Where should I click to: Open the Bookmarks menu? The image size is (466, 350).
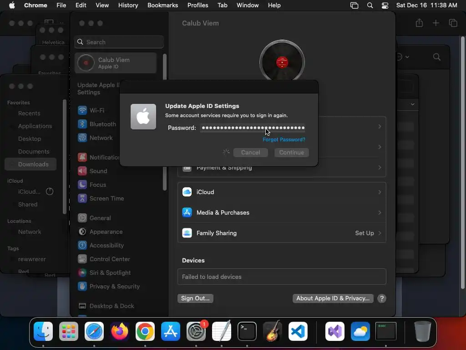pos(162,5)
